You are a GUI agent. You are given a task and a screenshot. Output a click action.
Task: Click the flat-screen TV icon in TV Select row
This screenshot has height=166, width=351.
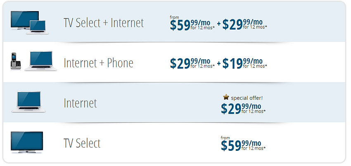pos(27,143)
